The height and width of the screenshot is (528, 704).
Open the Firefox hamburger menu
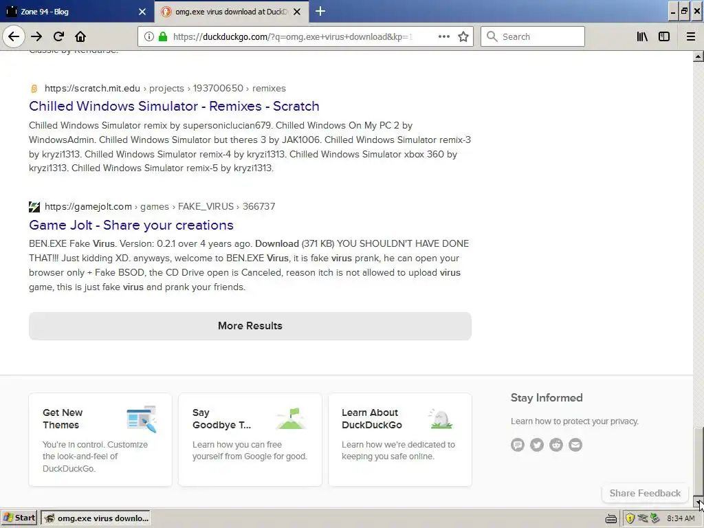click(691, 36)
